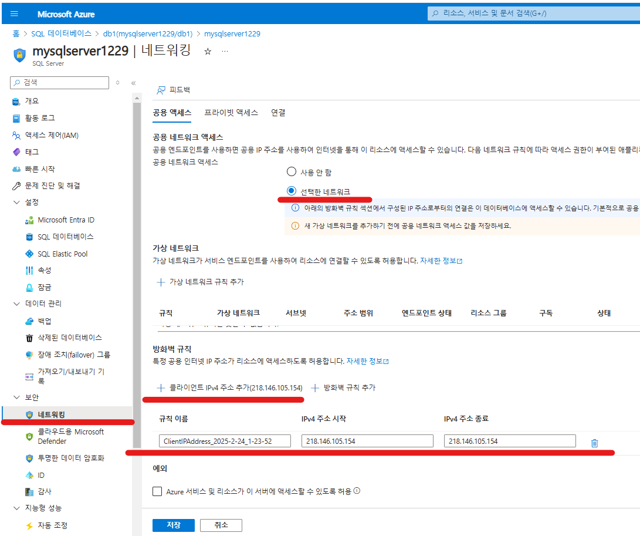Click mysqlserver1229 in the breadcrumb
Screen dimensions: 640x536
tap(232, 33)
